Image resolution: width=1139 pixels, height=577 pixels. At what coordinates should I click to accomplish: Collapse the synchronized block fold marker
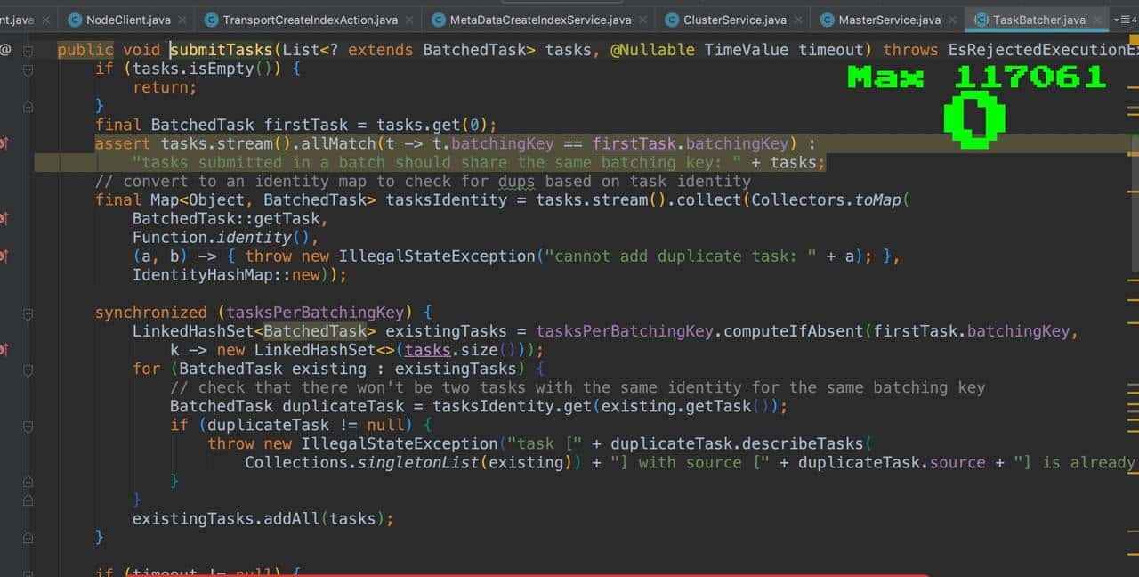coord(28,313)
